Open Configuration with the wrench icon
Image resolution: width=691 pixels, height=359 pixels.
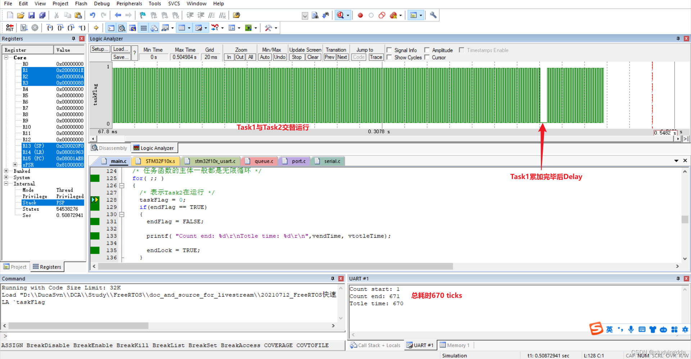coord(433,15)
